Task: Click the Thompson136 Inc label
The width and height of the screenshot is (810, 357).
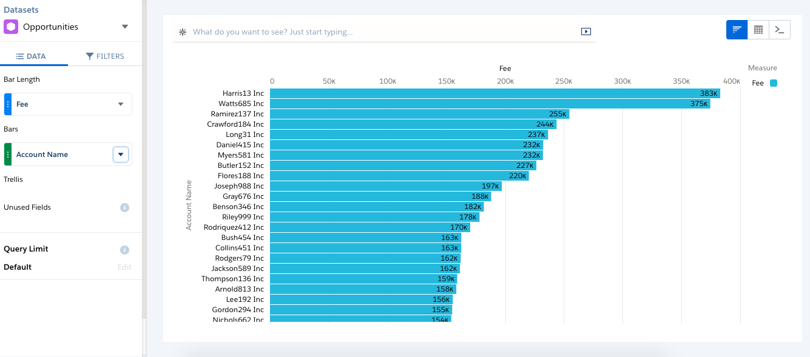Action: point(233,279)
